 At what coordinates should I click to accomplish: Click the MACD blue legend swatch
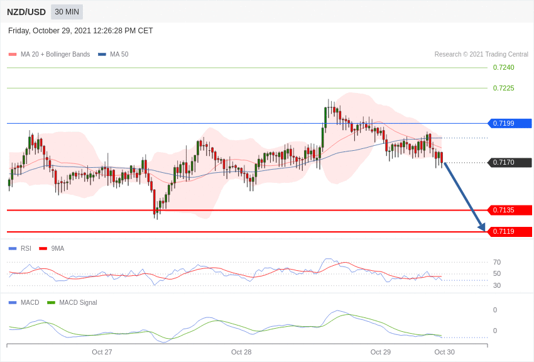(x=13, y=303)
